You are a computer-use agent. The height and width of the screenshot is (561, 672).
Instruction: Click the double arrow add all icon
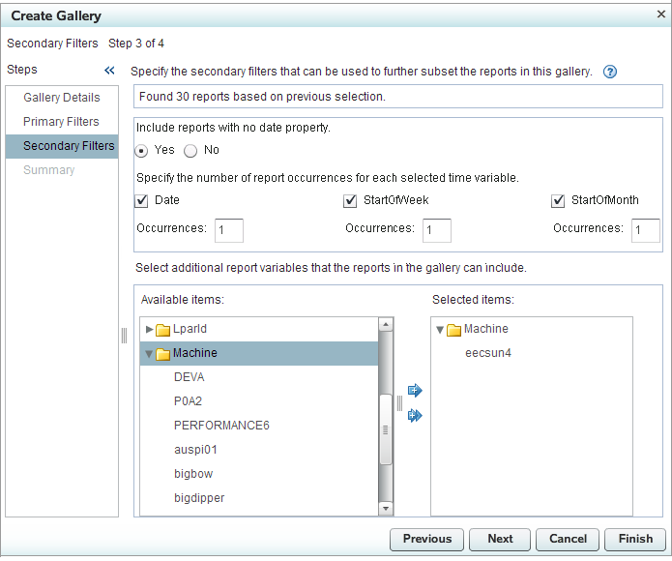(415, 415)
